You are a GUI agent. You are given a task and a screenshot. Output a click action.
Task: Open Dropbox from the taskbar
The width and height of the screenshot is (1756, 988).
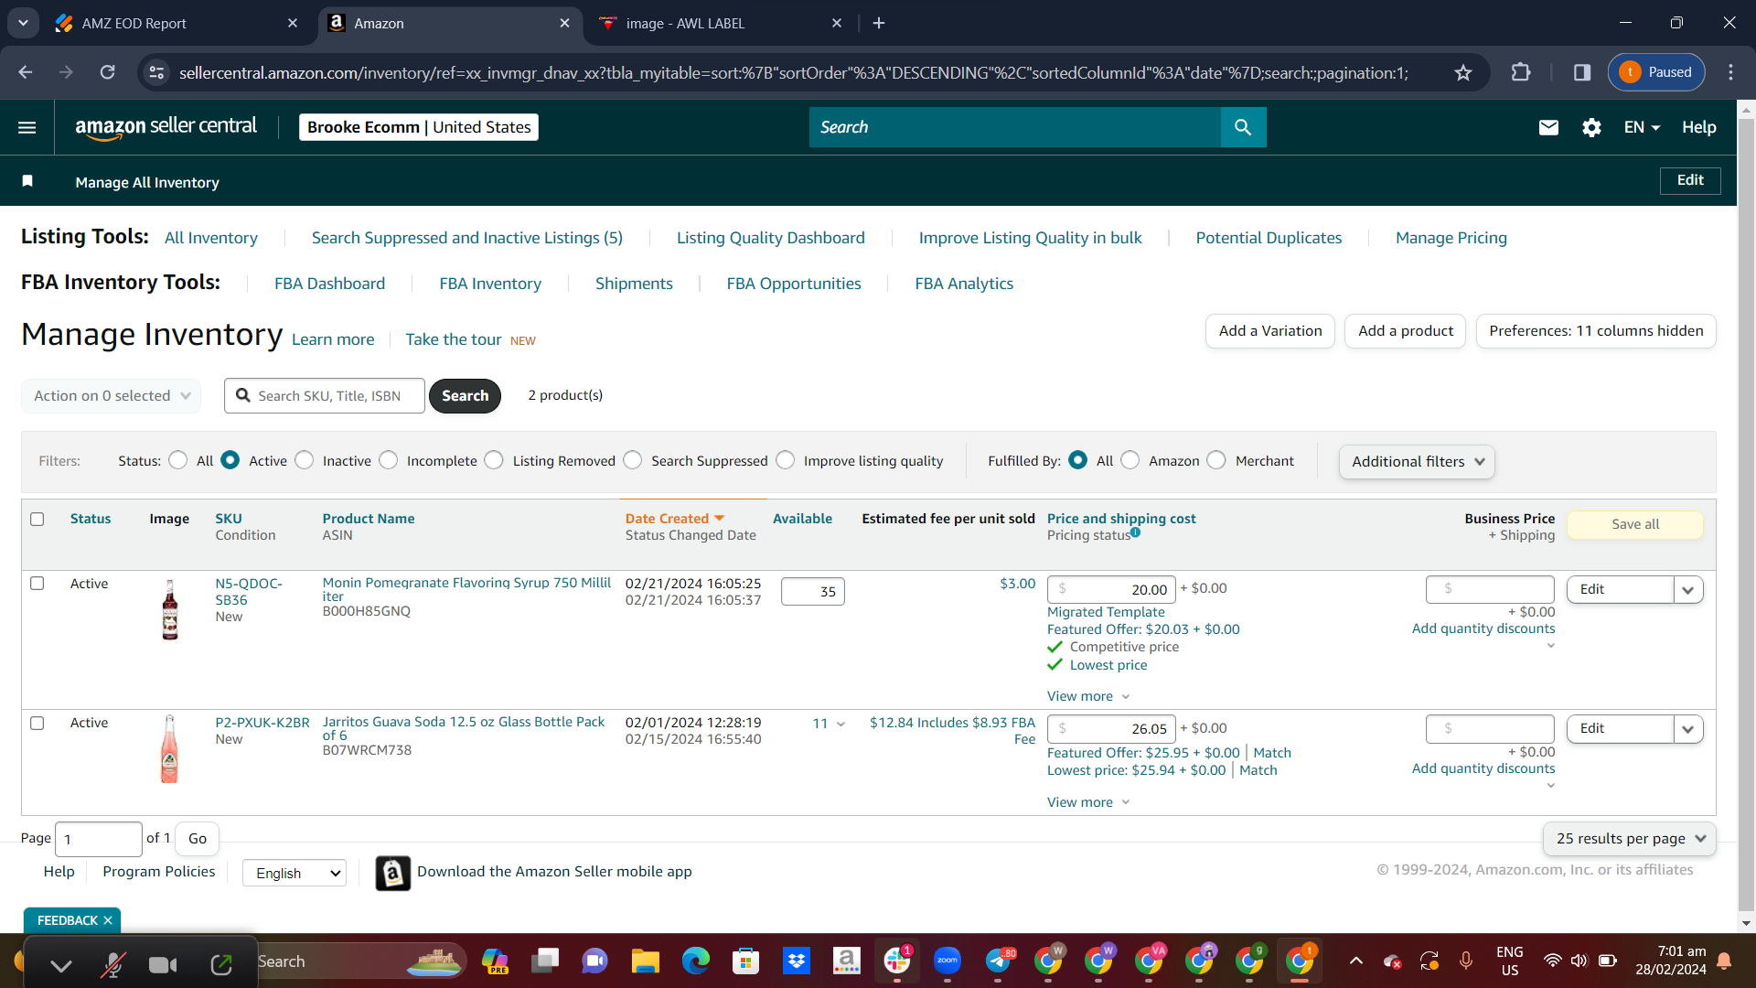click(x=797, y=961)
